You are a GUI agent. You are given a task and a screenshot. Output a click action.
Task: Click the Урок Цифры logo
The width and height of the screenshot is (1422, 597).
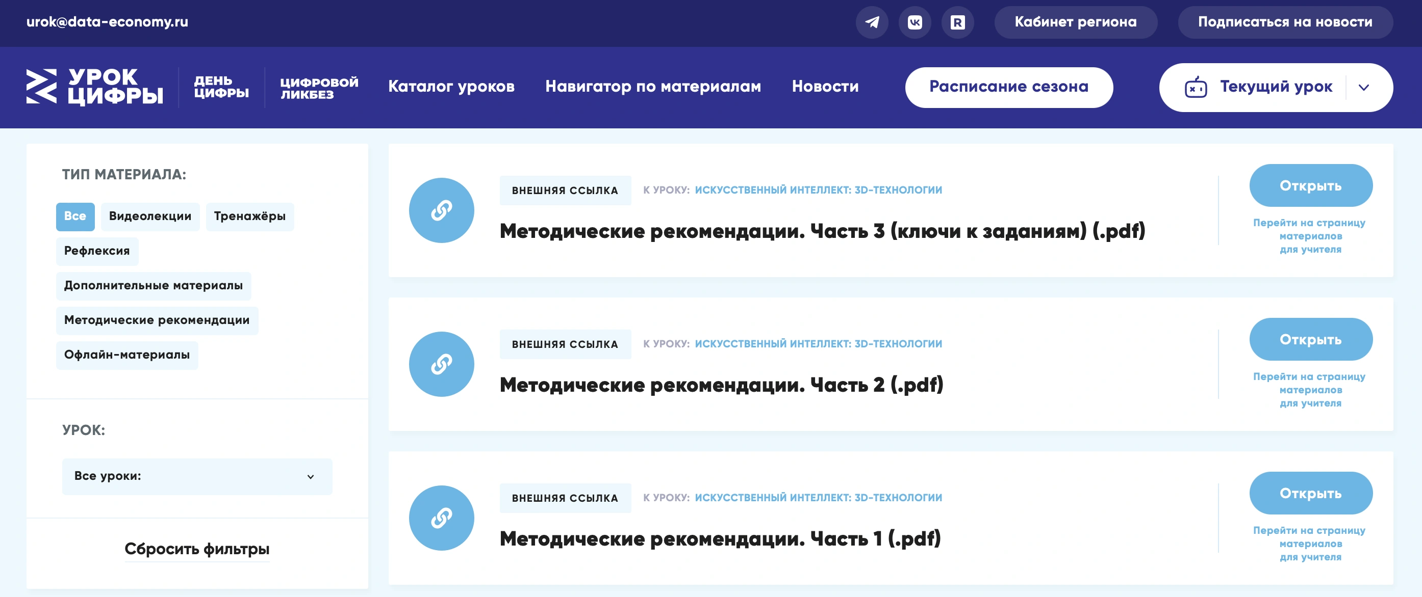[x=94, y=87]
